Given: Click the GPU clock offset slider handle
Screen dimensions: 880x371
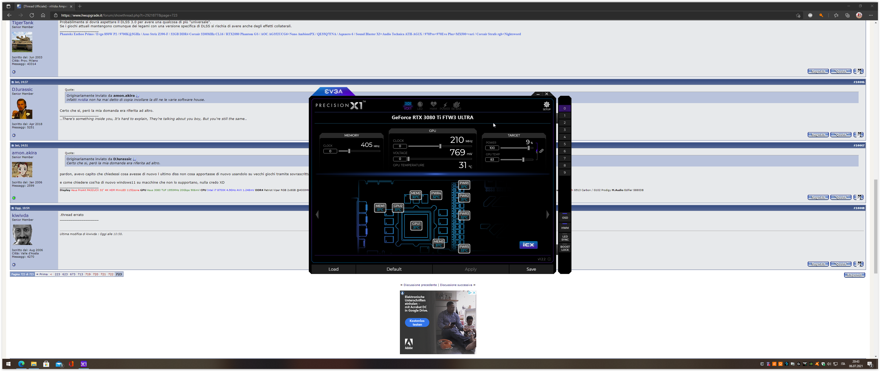Looking at the screenshot, I should click(x=440, y=146).
